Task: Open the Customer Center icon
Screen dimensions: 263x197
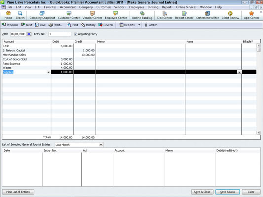Action: point(69,13)
